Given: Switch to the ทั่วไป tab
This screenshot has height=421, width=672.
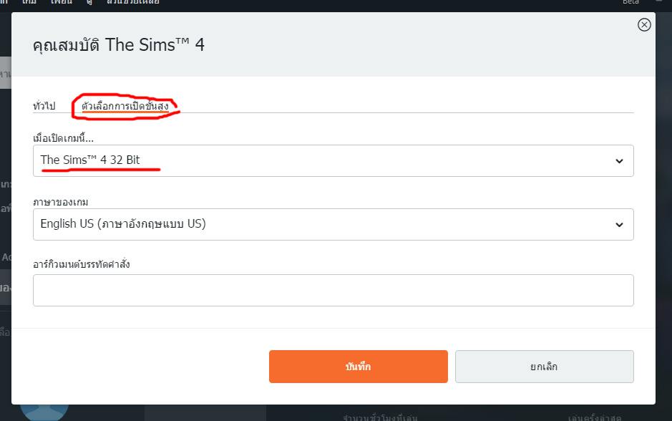Looking at the screenshot, I should point(44,106).
